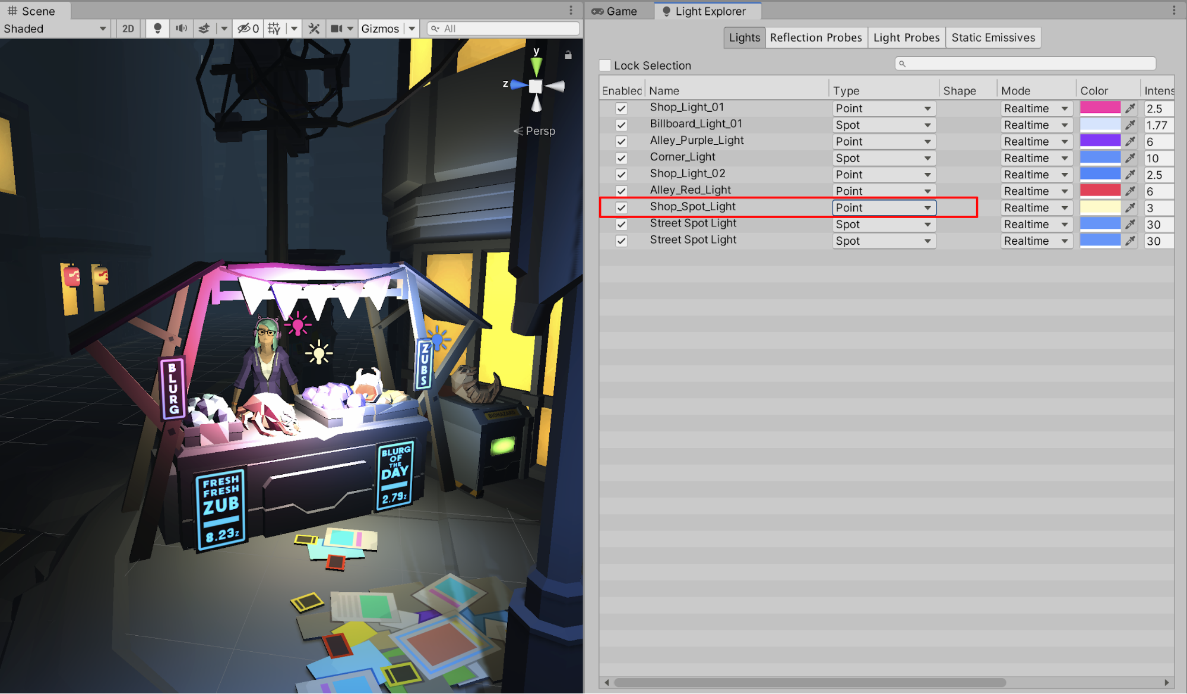Disable the Shop_Light_01 enabled checkbox
Viewport: 1187px width, 694px height.
pos(621,108)
